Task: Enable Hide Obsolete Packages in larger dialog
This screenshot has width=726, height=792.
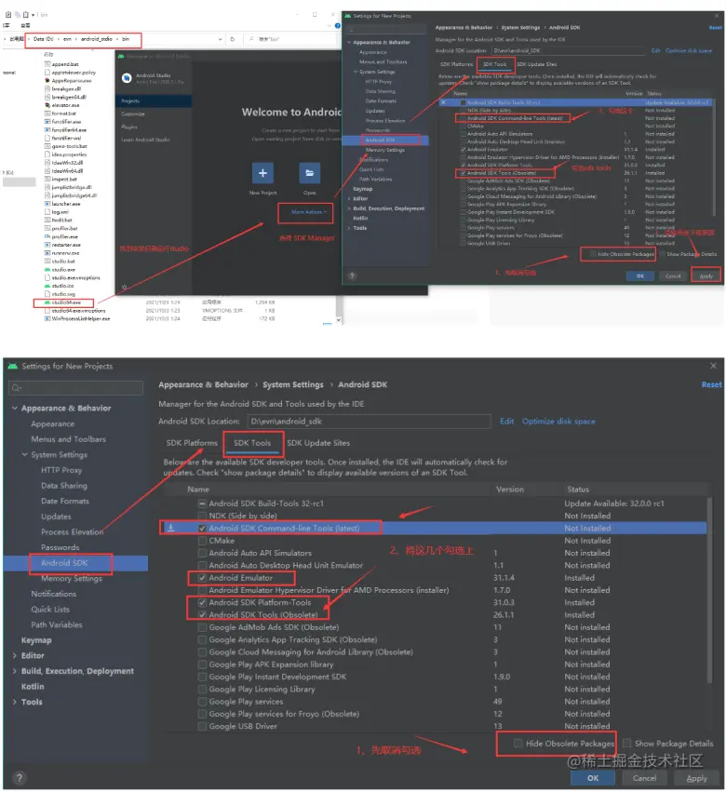Action: coord(518,743)
